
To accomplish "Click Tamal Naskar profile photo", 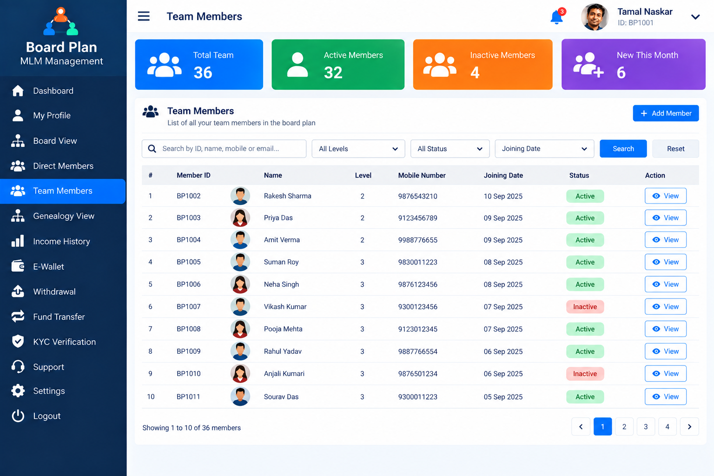I will (595, 17).
